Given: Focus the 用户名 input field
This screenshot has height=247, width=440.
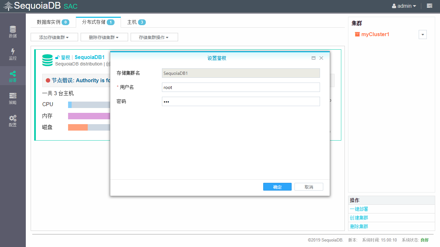Looking at the screenshot, I should 241,87.
